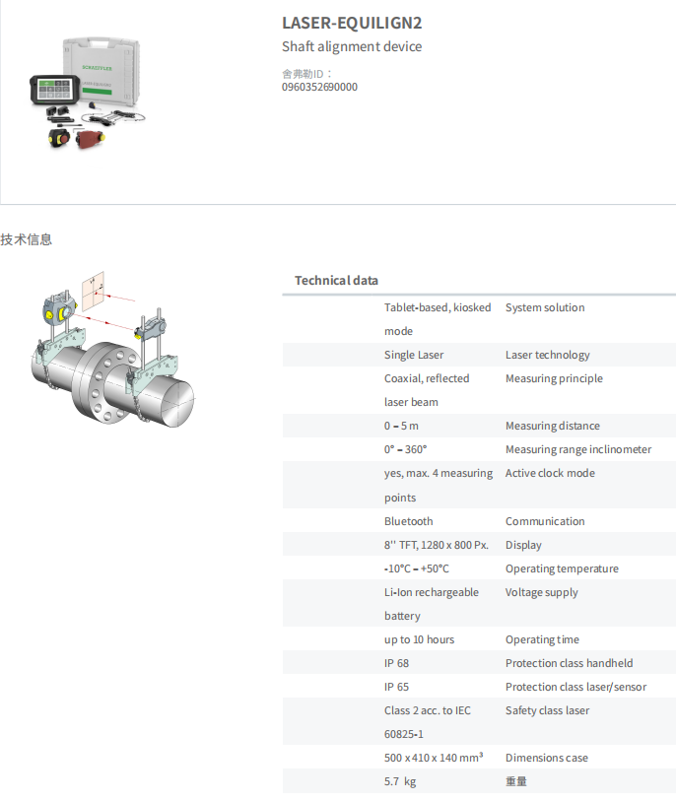Click the LASER-EQUILIGN2 product kit photo

[x=88, y=94]
